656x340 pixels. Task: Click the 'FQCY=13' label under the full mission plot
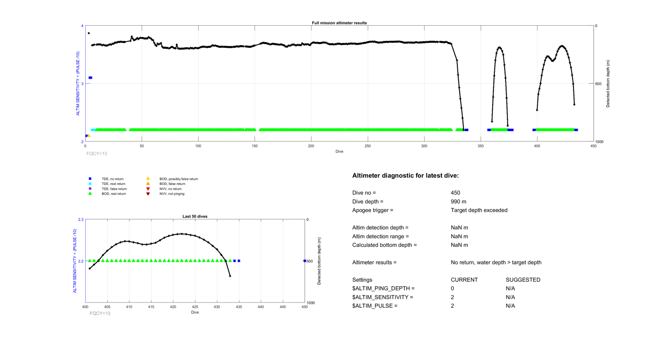tap(97, 154)
